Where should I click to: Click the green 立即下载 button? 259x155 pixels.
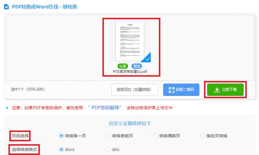pyautogui.click(x=225, y=90)
